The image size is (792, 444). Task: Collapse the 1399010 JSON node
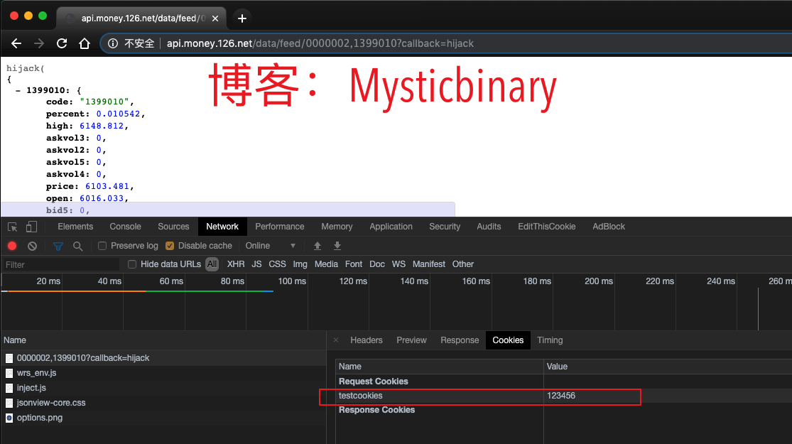click(x=17, y=91)
